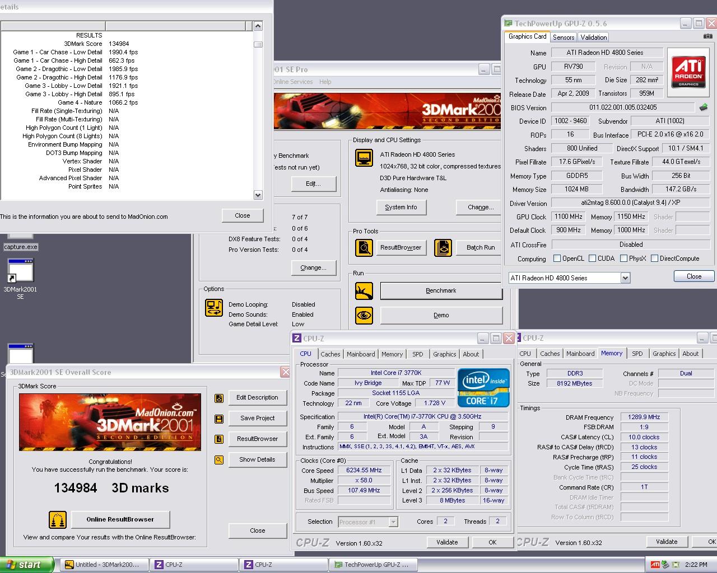
Task: Click the Core Speed 6234.55 MHz value
Action: click(x=364, y=471)
